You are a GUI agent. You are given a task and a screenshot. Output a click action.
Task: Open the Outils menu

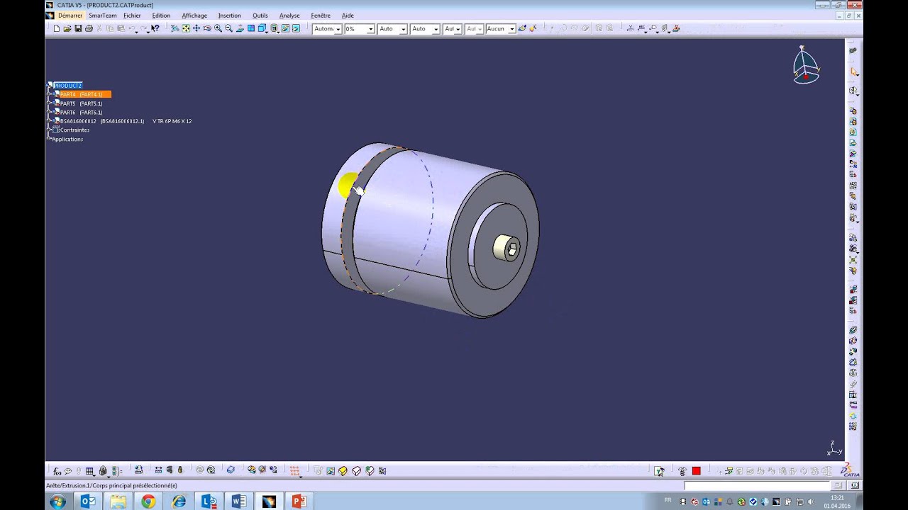click(x=260, y=16)
